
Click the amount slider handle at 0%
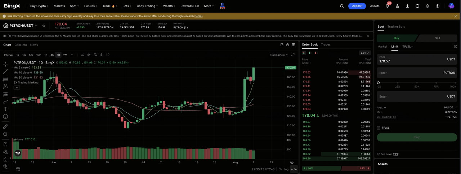378,83
